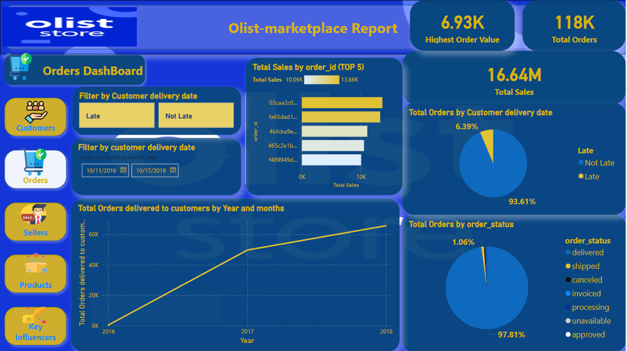Click the 2016 axis label on line chart
This screenshot has width=627, height=351.
108,331
